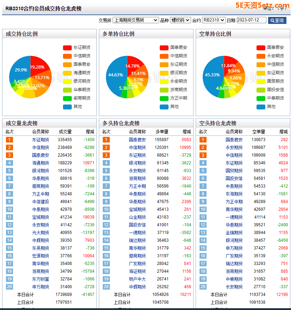Click green 方正中期 legend swatch in 多单持仓比例
Viewport: 291px width, 310px height.
pos(164,98)
